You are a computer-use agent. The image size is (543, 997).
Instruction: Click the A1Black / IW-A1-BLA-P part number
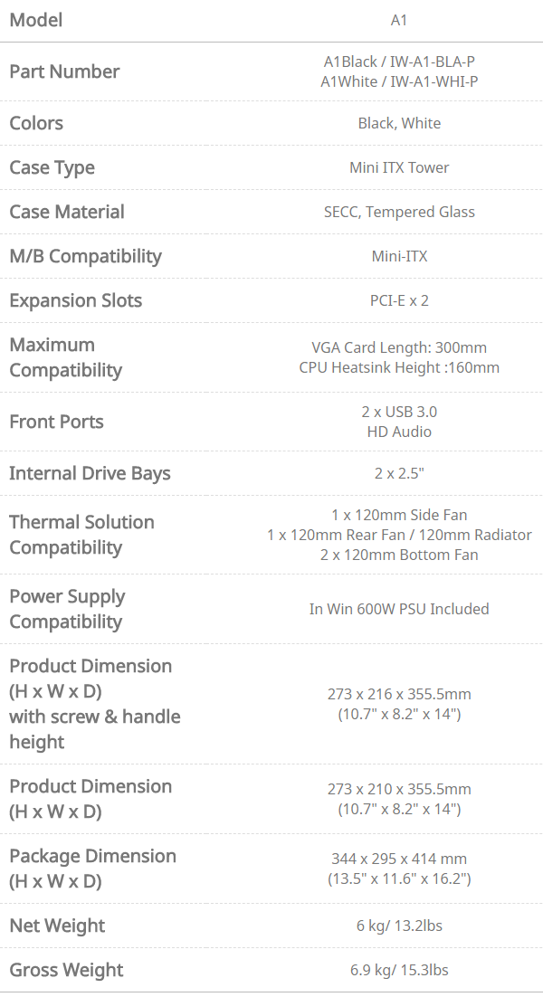(x=399, y=62)
